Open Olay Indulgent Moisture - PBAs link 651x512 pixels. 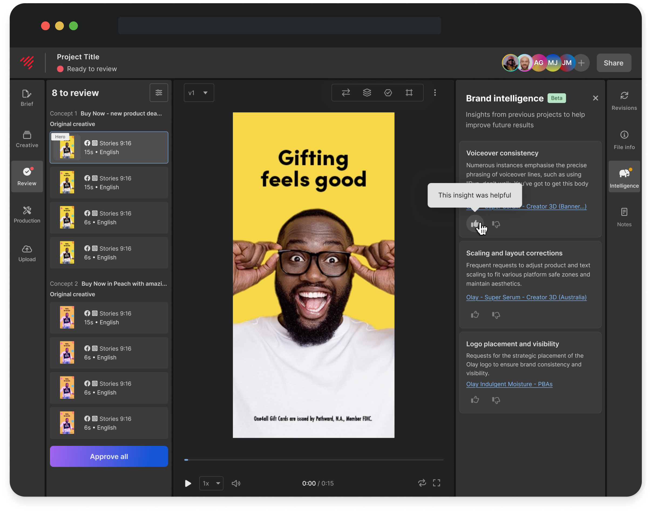coord(509,384)
